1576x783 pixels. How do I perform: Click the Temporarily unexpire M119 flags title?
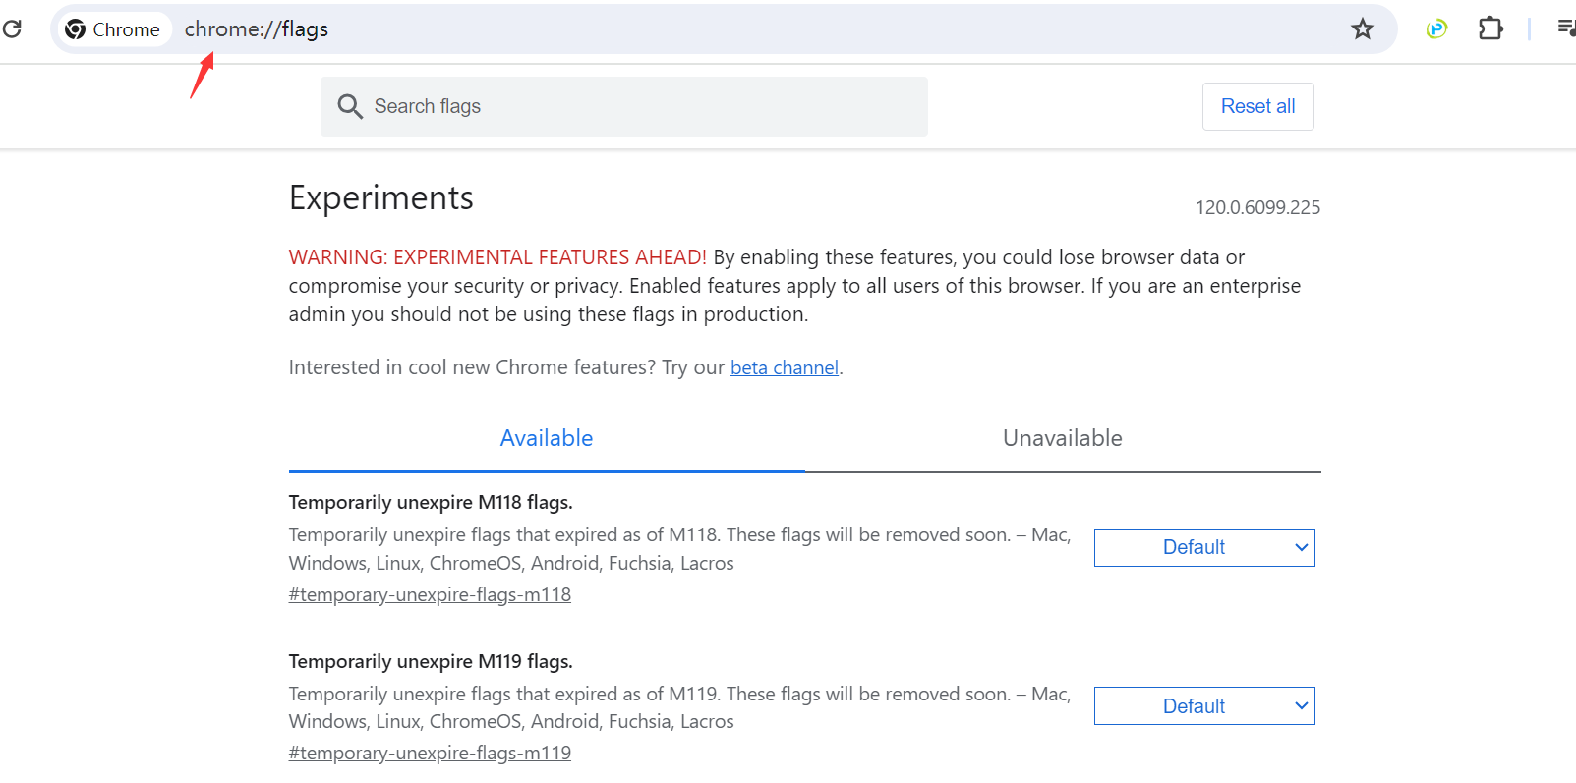(430, 661)
